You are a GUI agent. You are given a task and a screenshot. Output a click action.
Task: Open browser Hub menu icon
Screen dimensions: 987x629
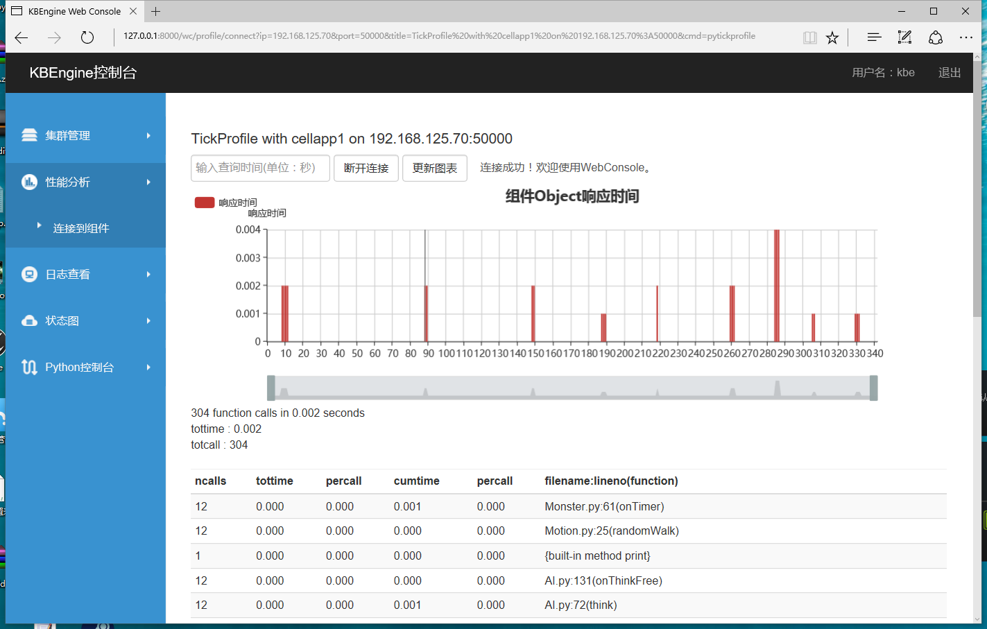coord(874,37)
